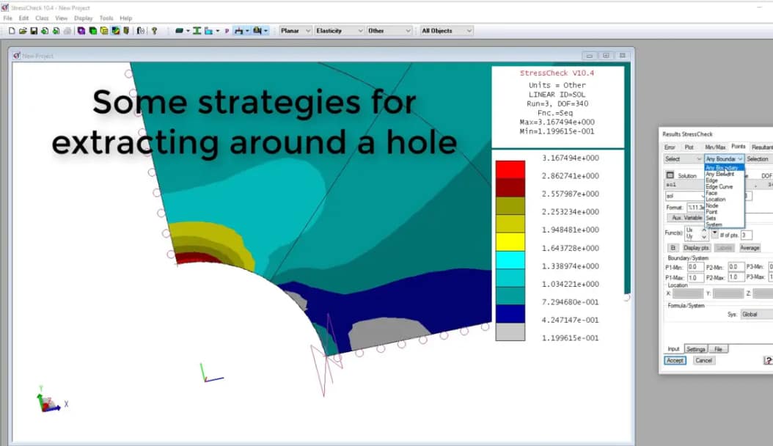Select Edge Curve from the open dropdown list
Screen dimensions: 773x446
(x=718, y=186)
